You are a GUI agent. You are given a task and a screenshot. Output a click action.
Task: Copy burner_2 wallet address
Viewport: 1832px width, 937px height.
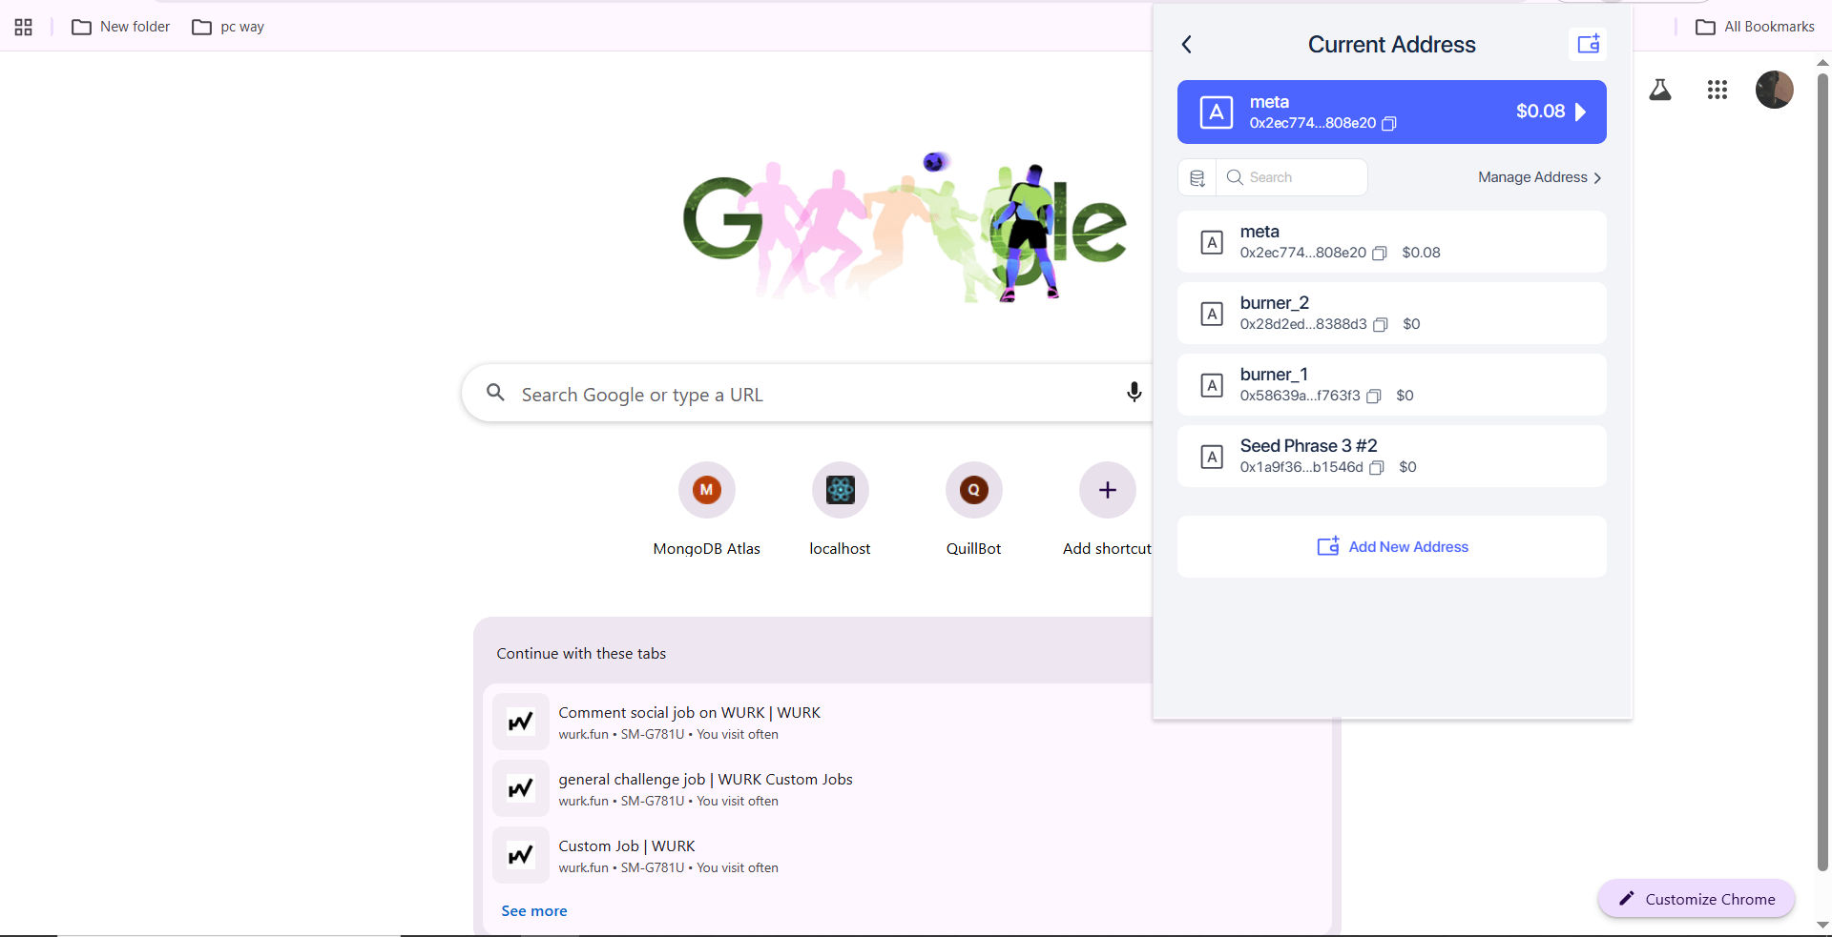coord(1380,325)
